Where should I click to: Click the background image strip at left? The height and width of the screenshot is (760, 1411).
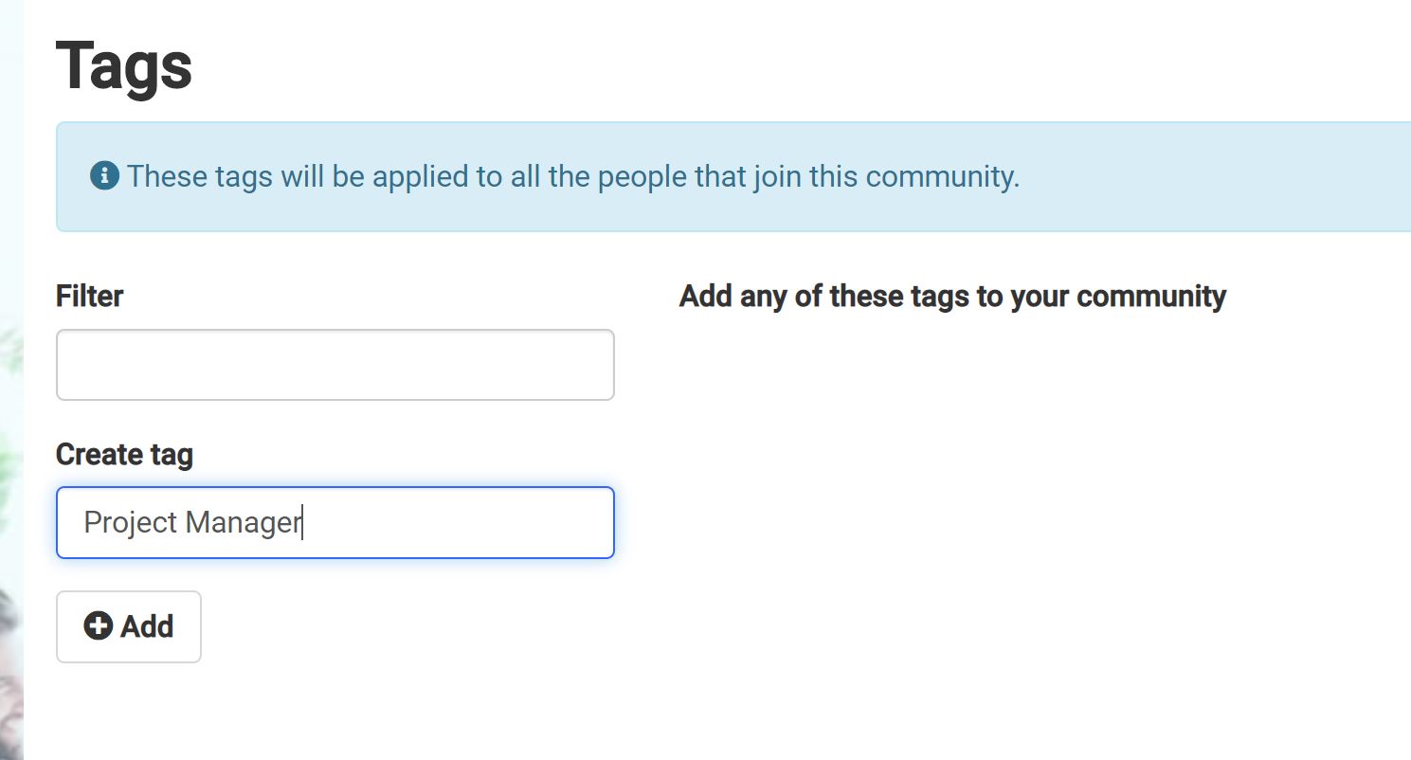pyautogui.click(x=11, y=379)
